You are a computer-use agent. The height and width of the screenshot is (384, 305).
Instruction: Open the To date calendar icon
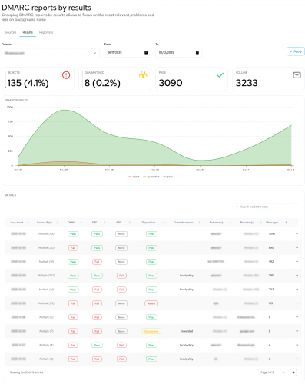pos(197,53)
